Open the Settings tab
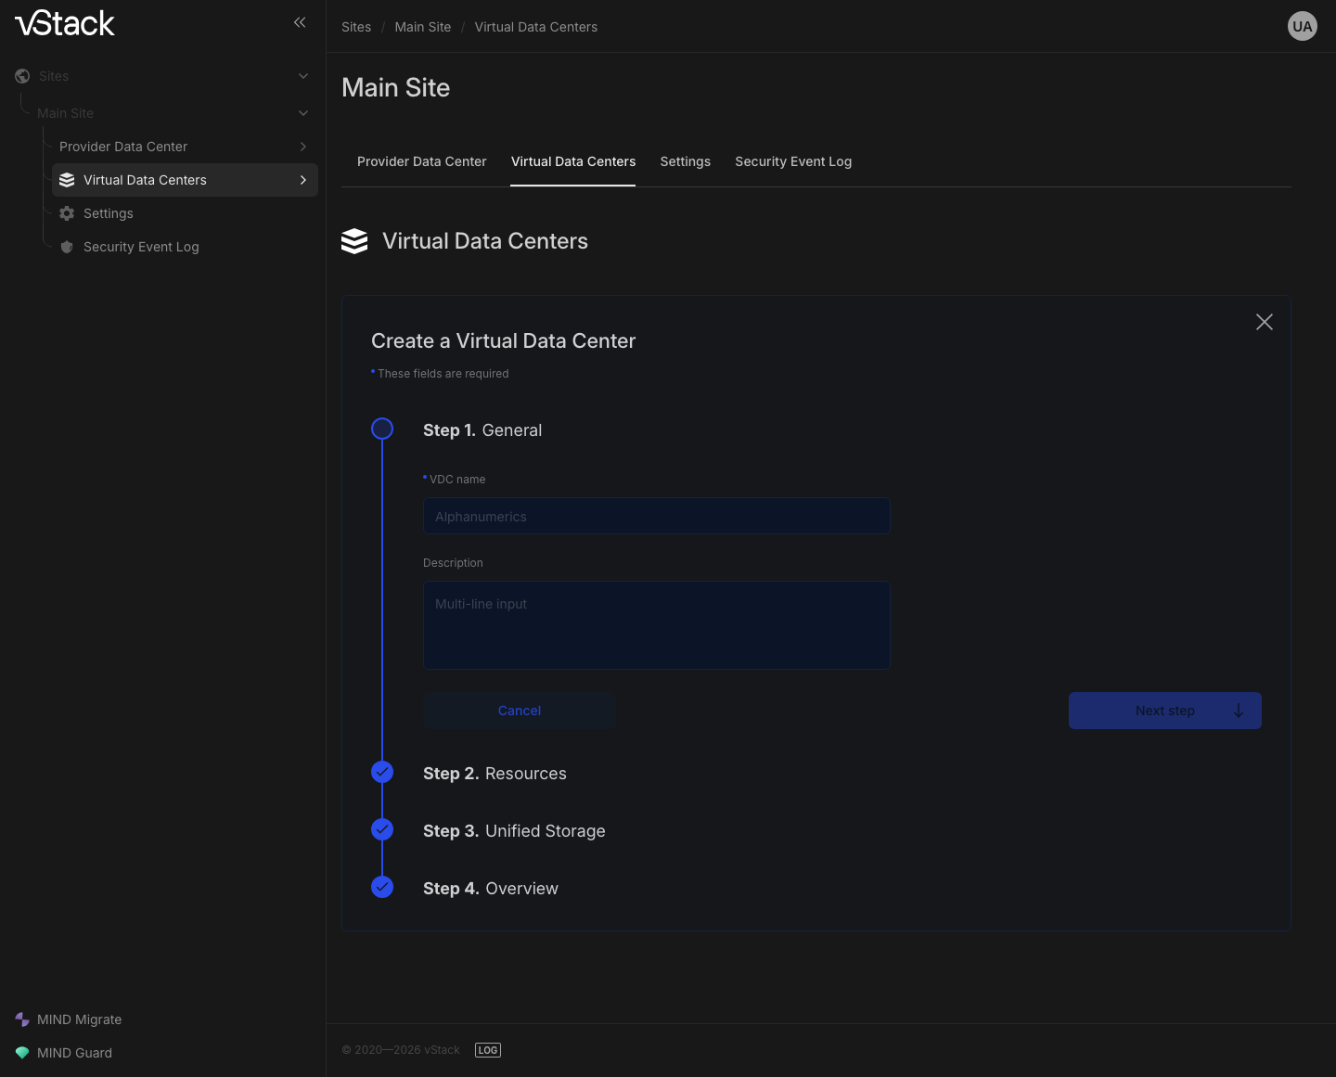The height and width of the screenshot is (1077, 1336). [x=686, y=161]
